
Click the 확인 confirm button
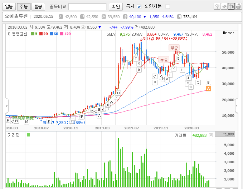[116, 6]
